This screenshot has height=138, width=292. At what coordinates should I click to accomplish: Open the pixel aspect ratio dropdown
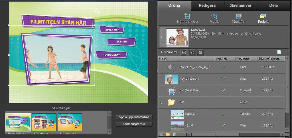click(223, 34)
